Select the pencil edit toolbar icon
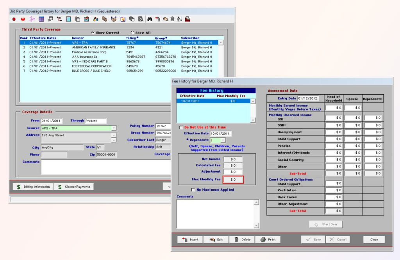This screenshot has width=400, height=260. (166, 19)
